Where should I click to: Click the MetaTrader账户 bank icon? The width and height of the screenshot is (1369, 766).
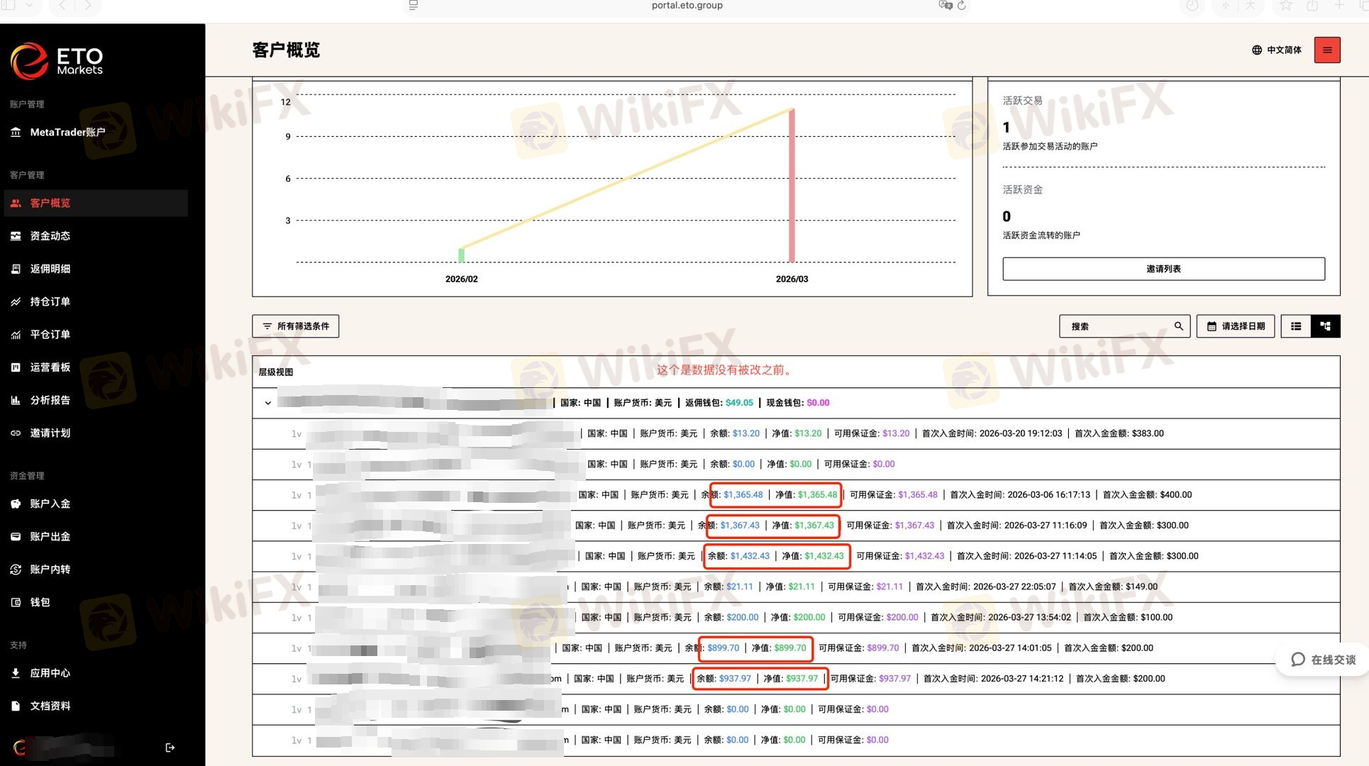[16, 133]
